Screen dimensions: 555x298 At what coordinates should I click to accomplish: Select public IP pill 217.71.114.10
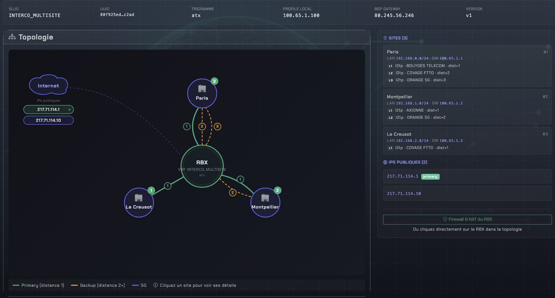click(49, 120)
